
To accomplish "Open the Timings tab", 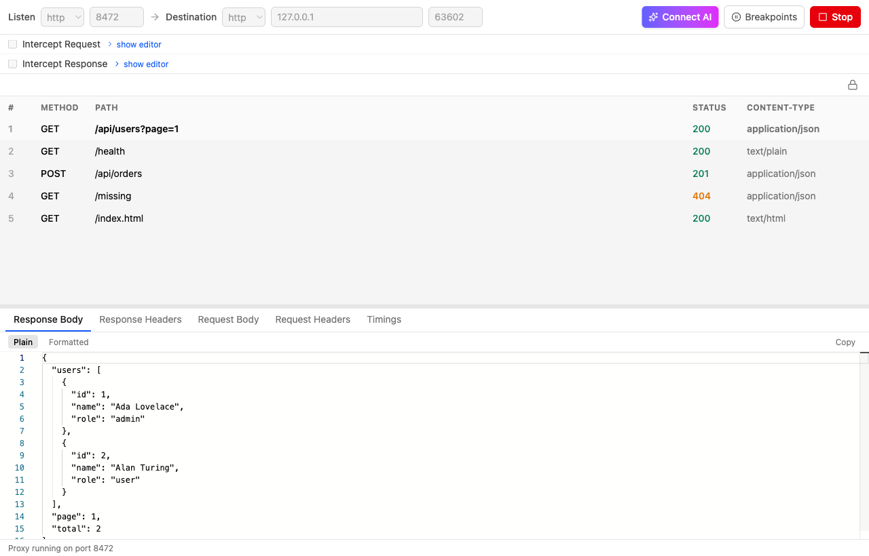I will pyautogui.click(x=384, y=319).
